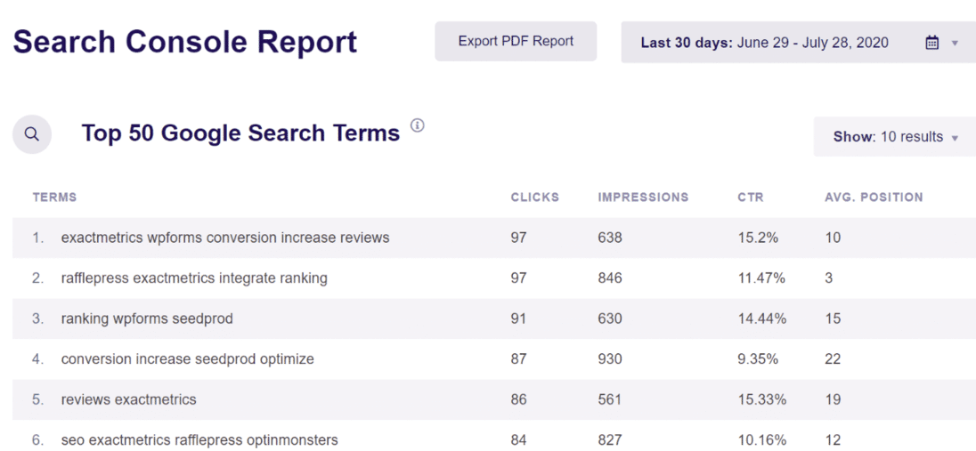
Task: Click CTR value 15.33%
Action: click(x=762, y=399)
